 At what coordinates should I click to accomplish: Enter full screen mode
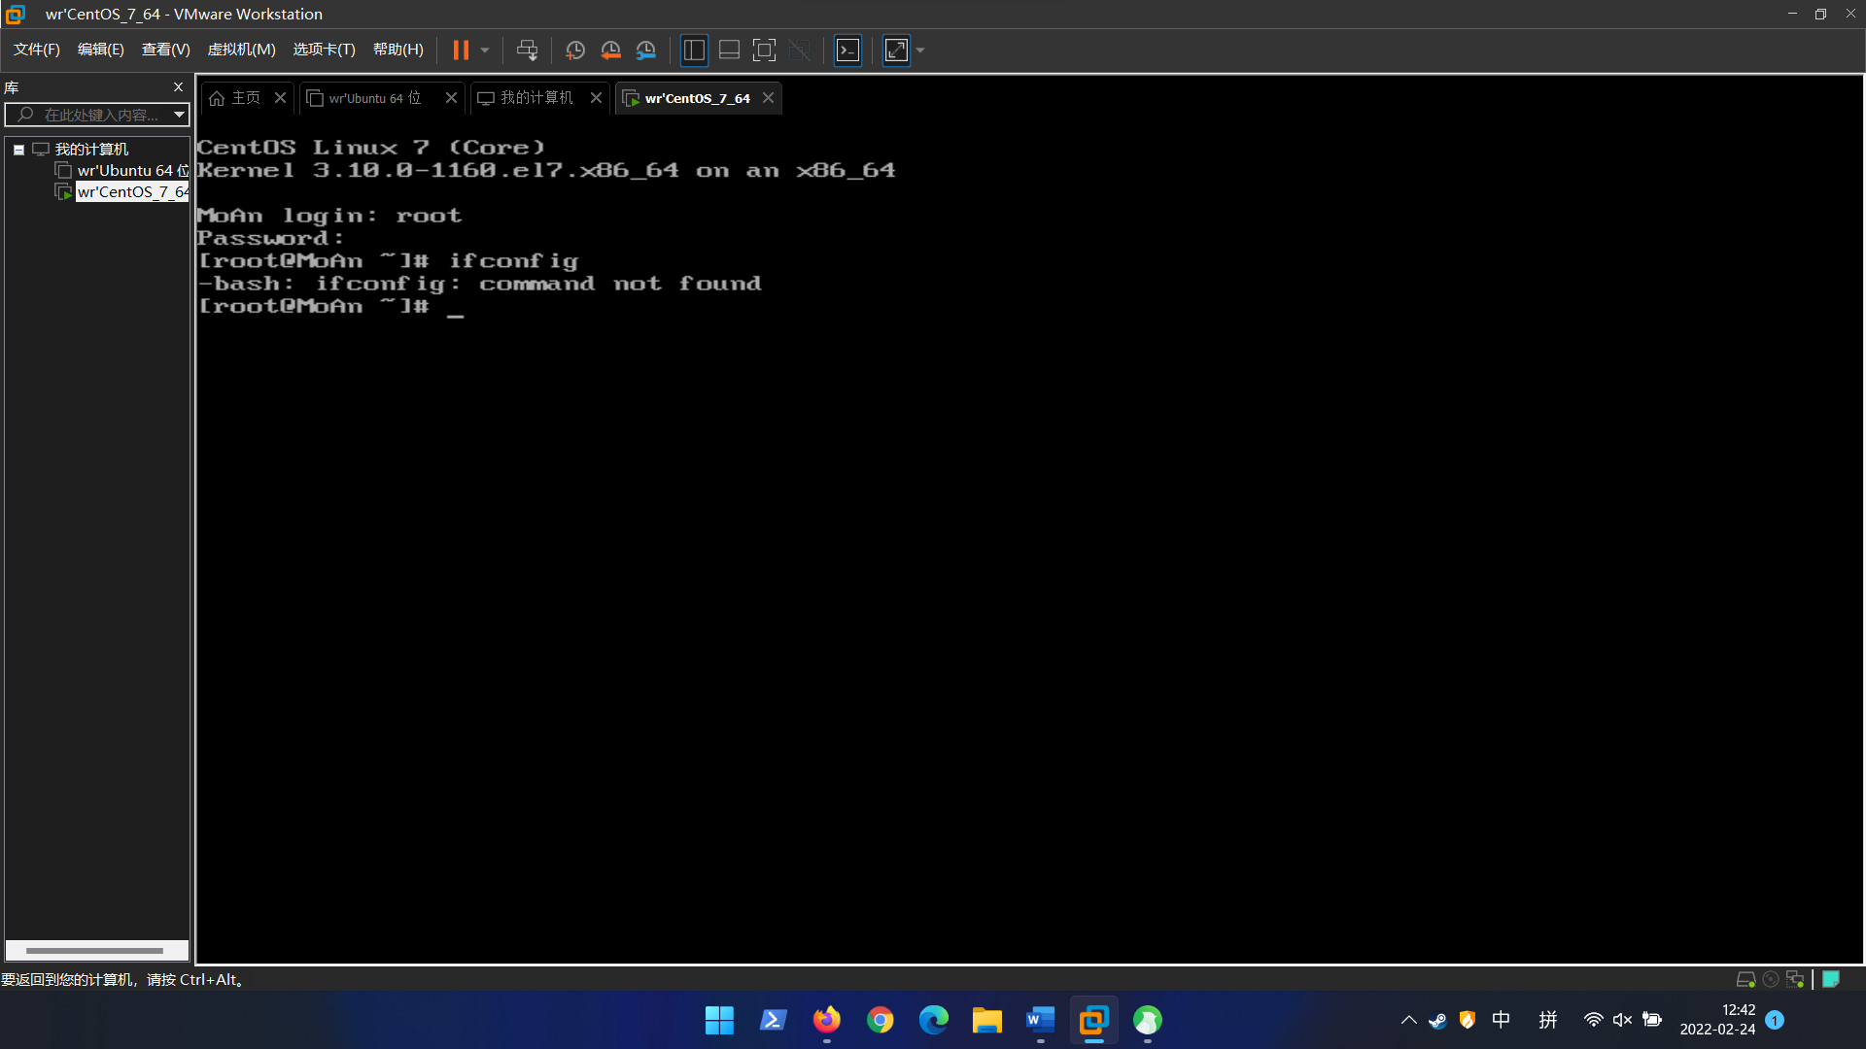[765, 51]
